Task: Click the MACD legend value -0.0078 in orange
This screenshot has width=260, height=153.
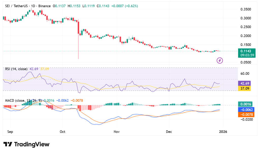Action: (x=77, y=100)
